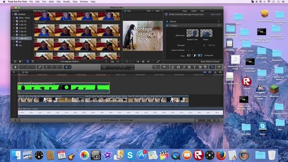Click the Import Media arrow button

click(15, 67)
